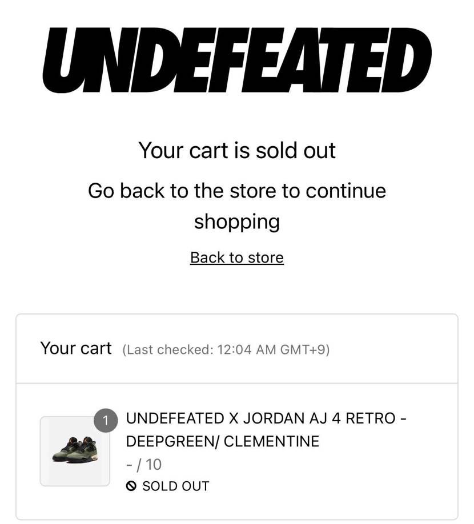Click the Last checked timestamp text
This screenshot has width=474, height=524.
pos(226,349)
